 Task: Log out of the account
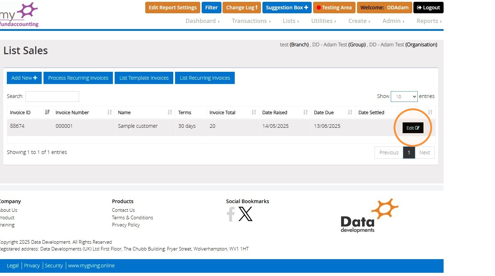pos(428,8)
